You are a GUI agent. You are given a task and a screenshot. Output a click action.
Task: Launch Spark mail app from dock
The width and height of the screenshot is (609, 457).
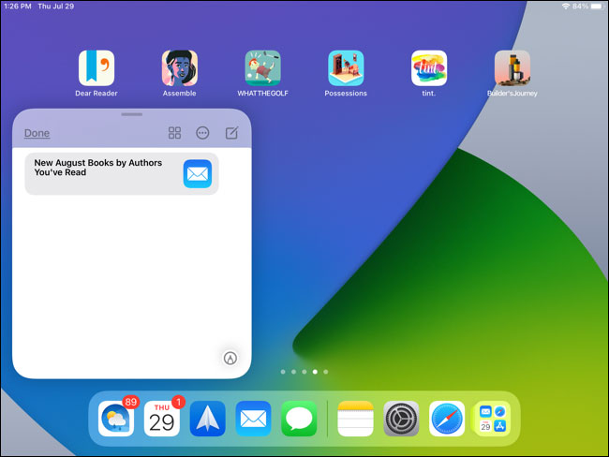(208, 419)
